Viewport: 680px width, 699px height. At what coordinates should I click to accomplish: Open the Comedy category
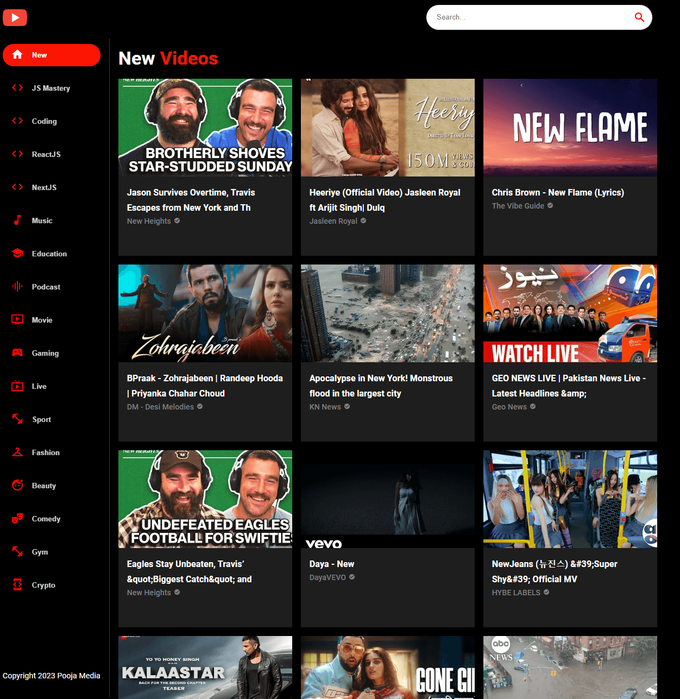point(52,519)
